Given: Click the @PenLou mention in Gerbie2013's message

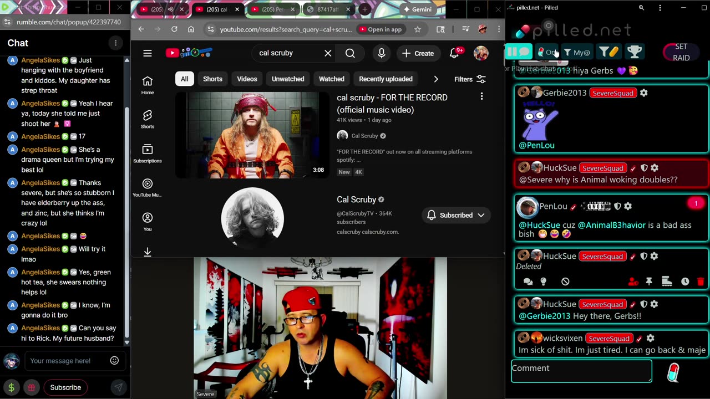Looking at the screenshot, I should 536,145.
